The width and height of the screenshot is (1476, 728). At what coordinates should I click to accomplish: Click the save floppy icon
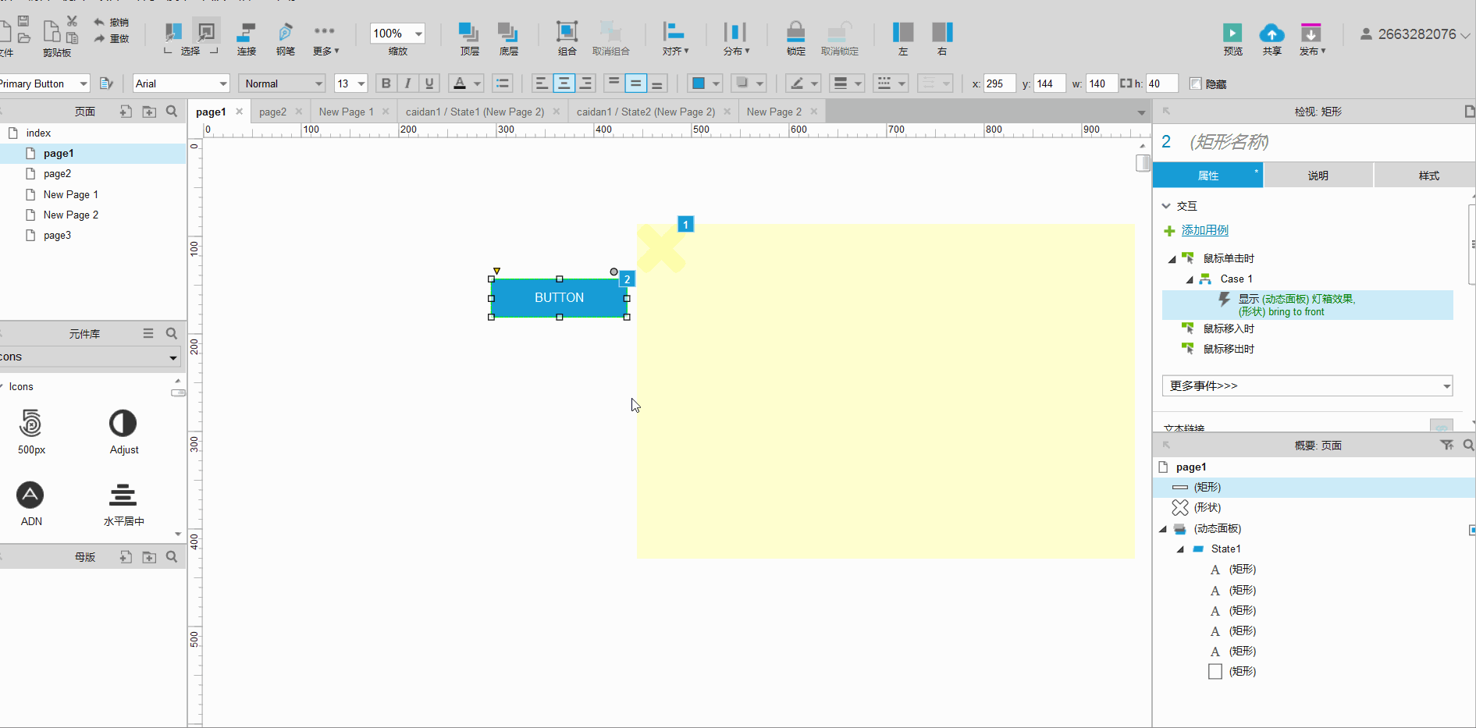click(23, 21)
